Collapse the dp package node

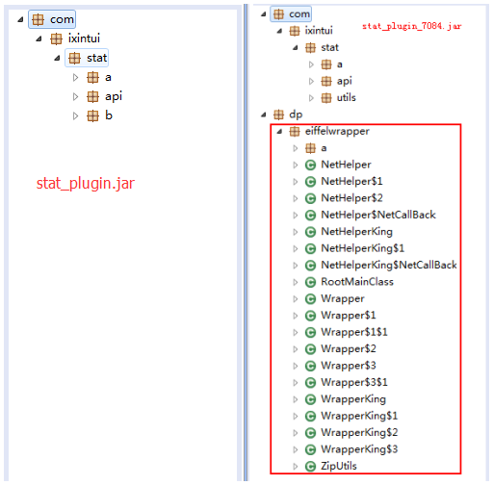tap(264, 115)
